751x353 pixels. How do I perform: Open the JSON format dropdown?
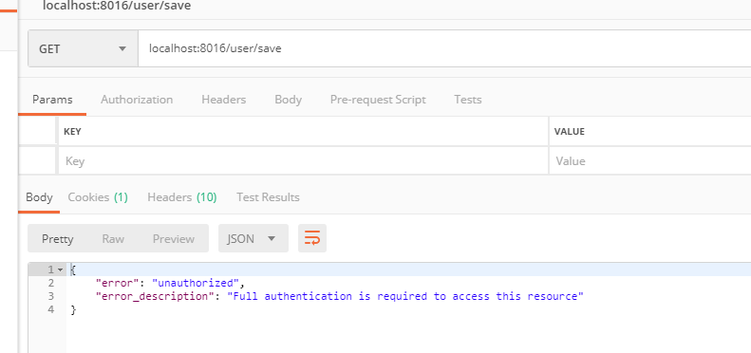click(253, 238)
